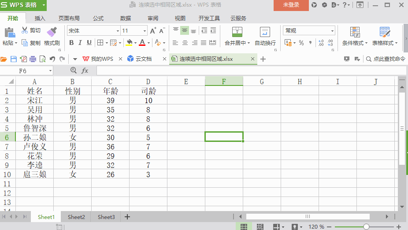
Task: Apply percent style to the cell
Action: click(301, 43)
